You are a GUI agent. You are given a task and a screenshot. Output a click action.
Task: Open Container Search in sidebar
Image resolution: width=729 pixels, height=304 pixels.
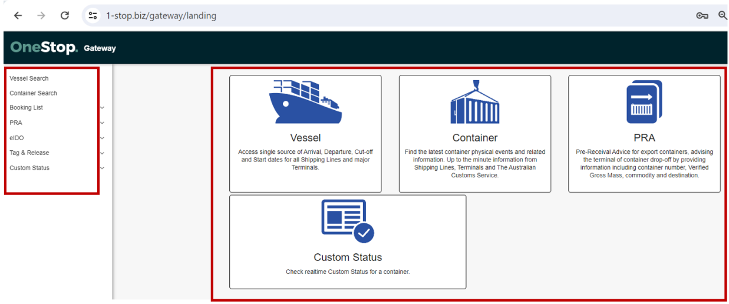pyautogui.click(x=33, y=93)
